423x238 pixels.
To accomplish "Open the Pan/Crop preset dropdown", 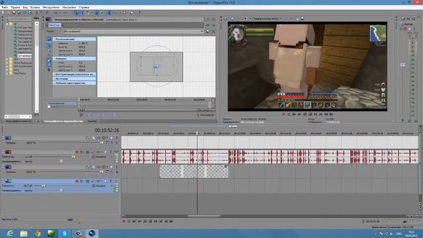I will [202, 31].
